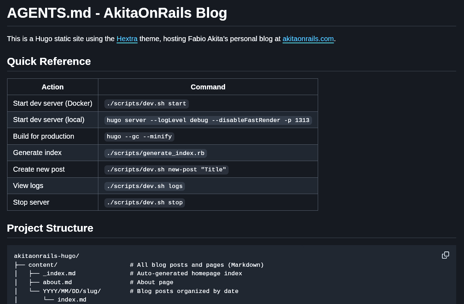464x304 pixels.
Task: Click the hugo --gc --minify command
Action: pyautogui.click(x=139, y=137)
